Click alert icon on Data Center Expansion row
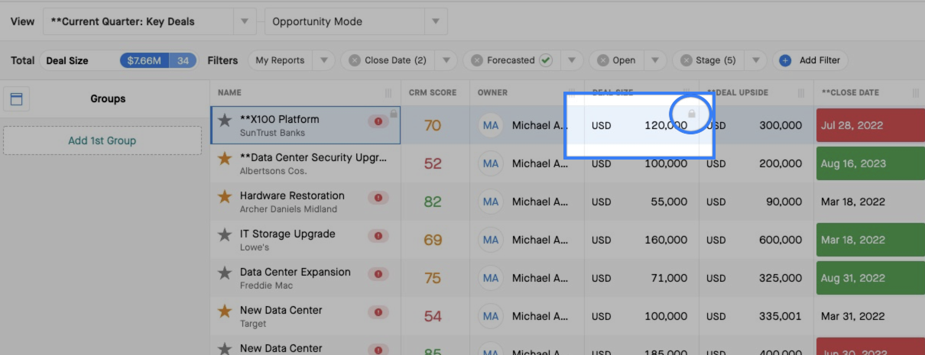925x355 pixels. (378, 274)
